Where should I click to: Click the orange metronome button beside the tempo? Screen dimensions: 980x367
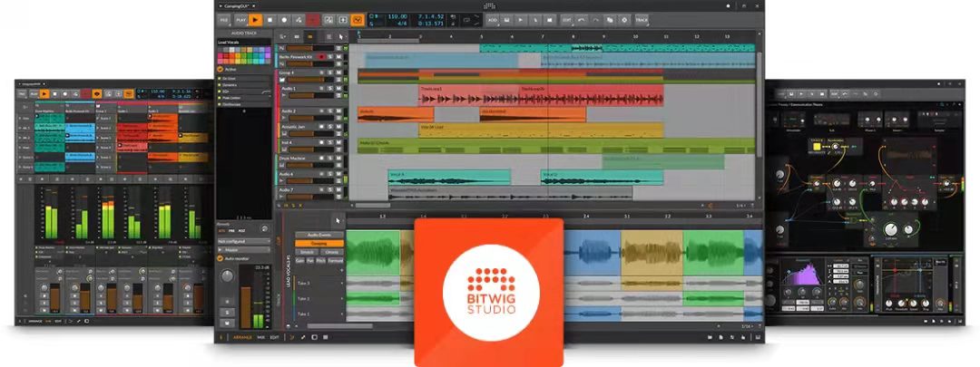coord(358,18)
